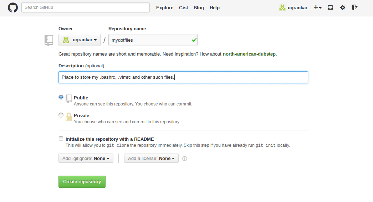This screenshot has height=202, width=373.
Task: Click the license info help icon
Action: pyautogui.click(x=185, y=159)
